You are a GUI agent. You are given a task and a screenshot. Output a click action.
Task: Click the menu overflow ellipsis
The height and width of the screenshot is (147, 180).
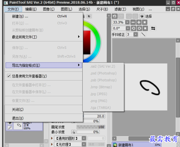pos(150,10)
